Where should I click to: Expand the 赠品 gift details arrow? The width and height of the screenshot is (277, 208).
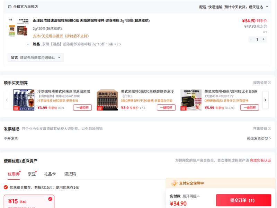28,44
